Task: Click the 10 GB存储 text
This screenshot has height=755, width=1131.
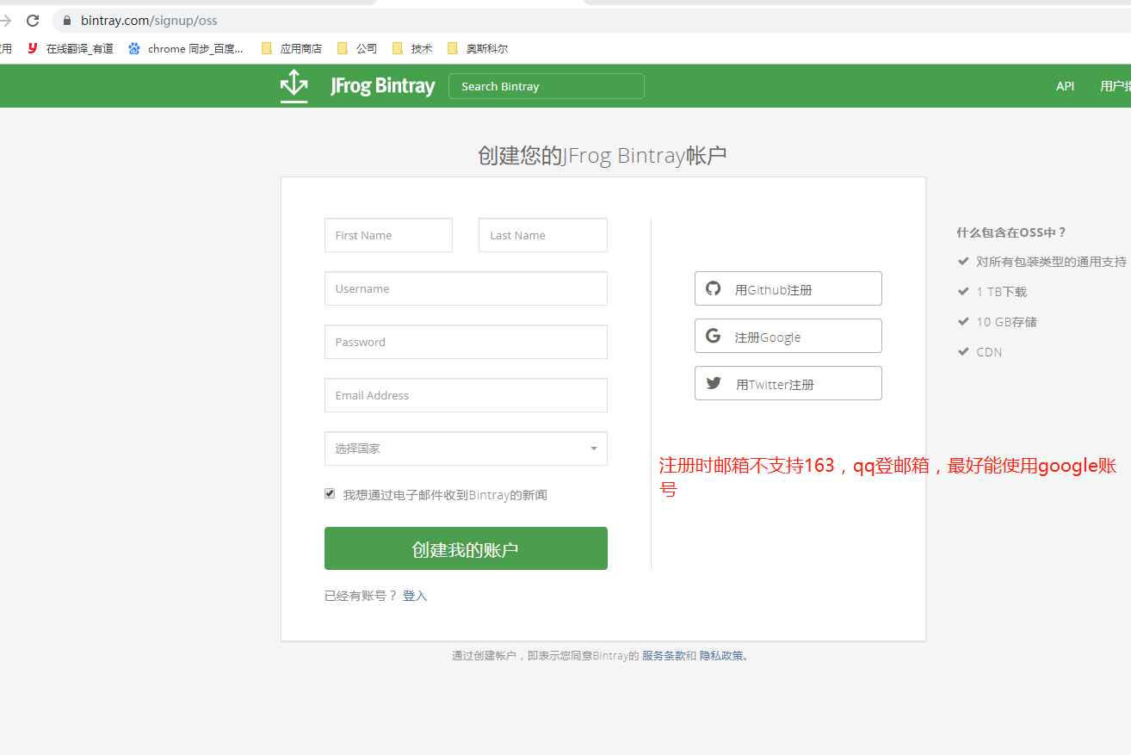Action: pyautogui.click(x=1006, y=322)
